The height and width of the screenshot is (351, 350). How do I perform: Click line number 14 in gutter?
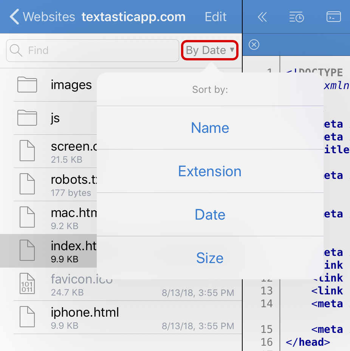266,303
